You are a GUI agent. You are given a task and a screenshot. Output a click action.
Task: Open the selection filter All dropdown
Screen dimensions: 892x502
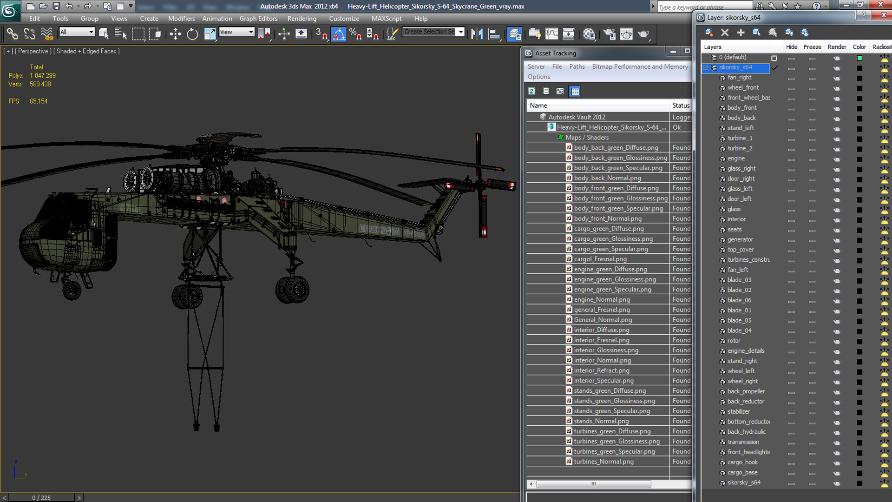coord(77,32)
